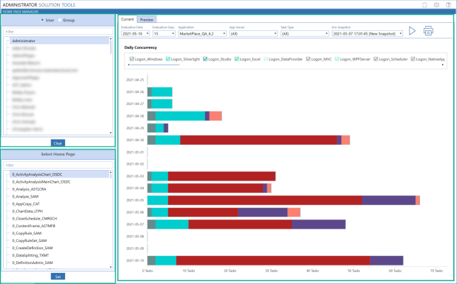Select 0_ContentFrame_ASTMFB home page
Image resolution: width=457 pixels, height=284 pixels.
(x=33, y=226)
